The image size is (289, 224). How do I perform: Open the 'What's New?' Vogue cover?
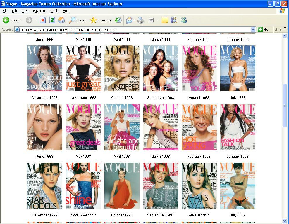(199, 186)
